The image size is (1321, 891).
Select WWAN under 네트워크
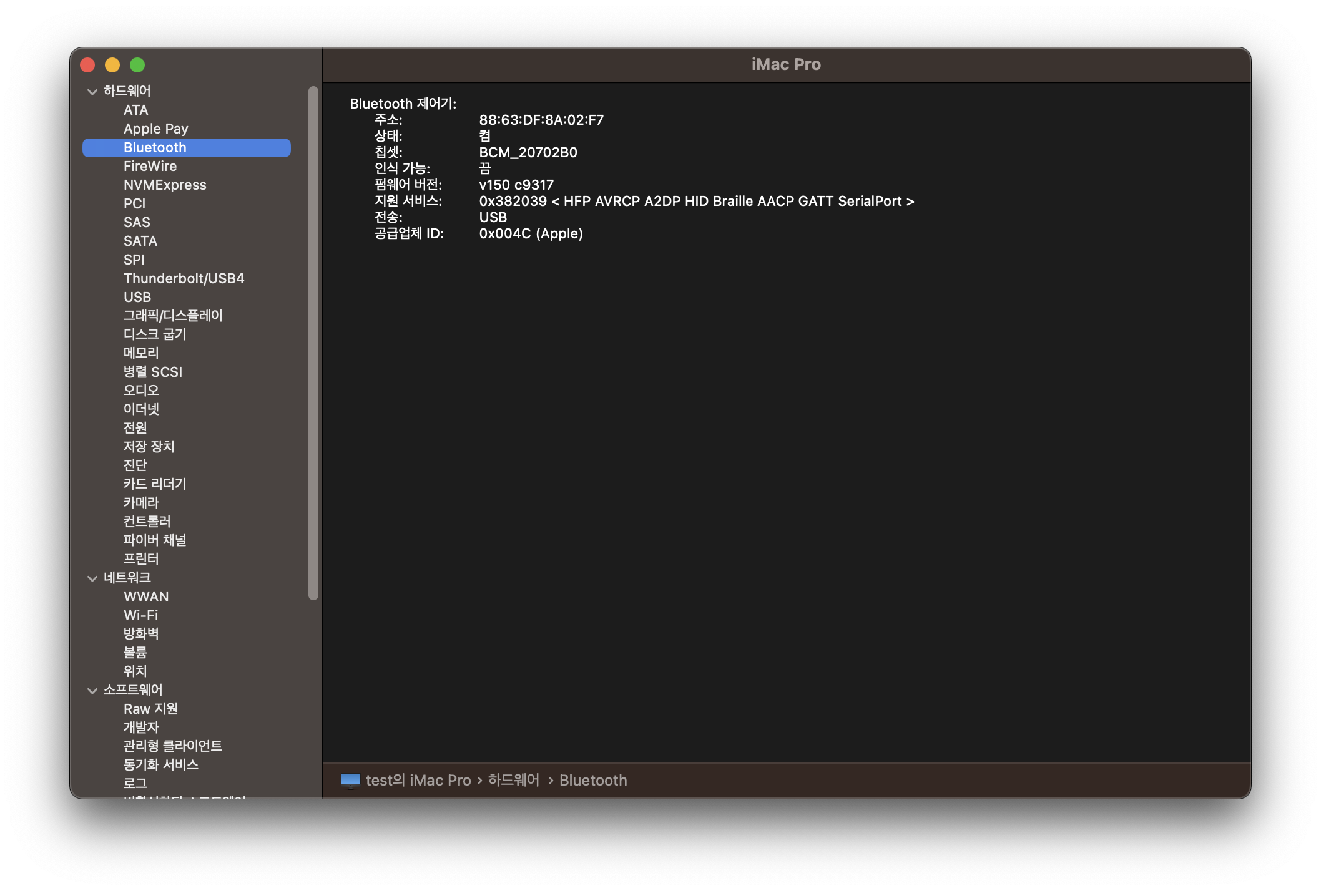click(146, 596)
